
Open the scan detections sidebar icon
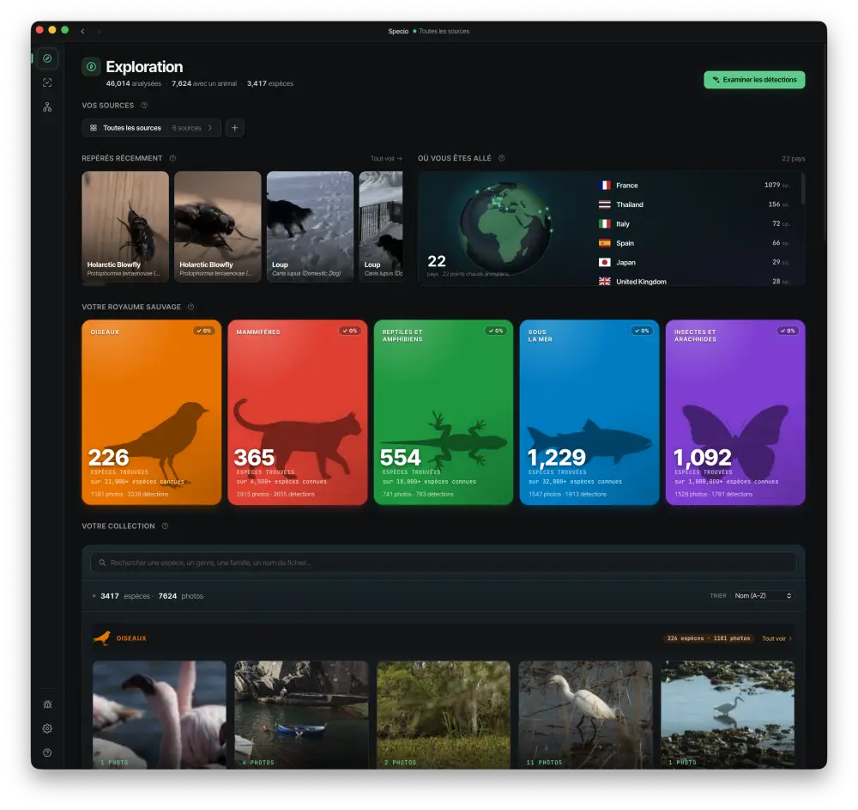47,82
